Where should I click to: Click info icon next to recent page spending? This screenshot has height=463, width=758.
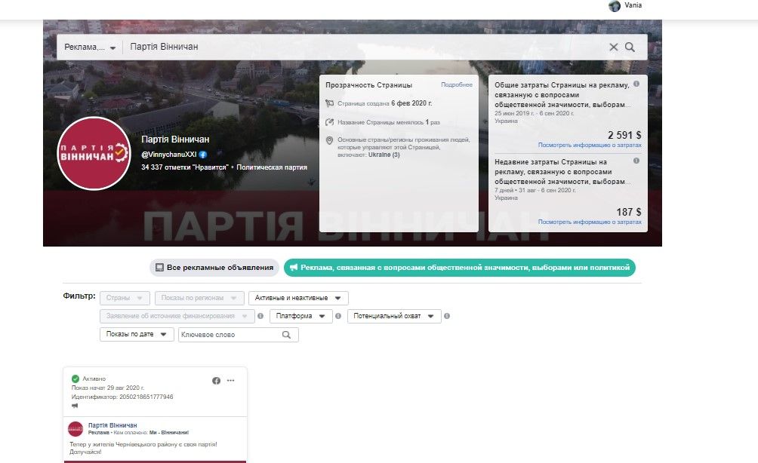636,161
